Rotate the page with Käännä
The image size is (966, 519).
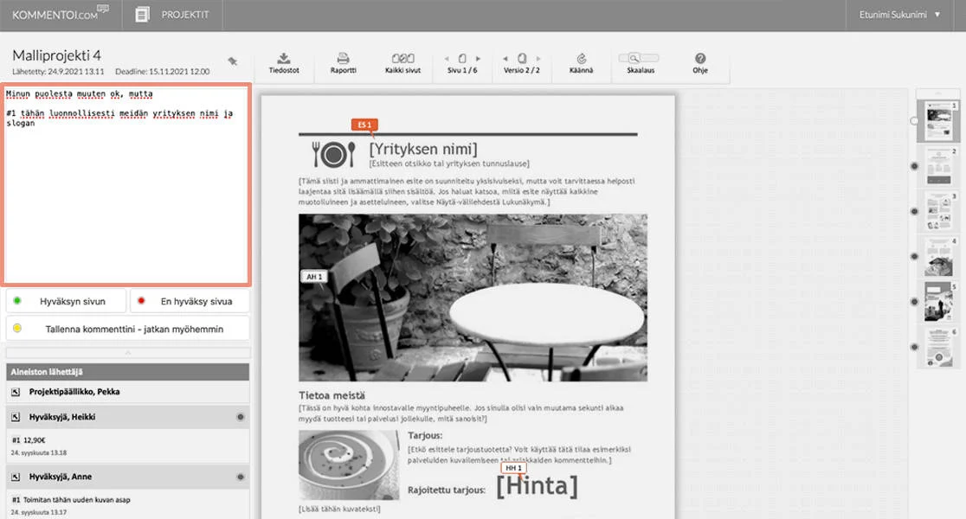581,59
